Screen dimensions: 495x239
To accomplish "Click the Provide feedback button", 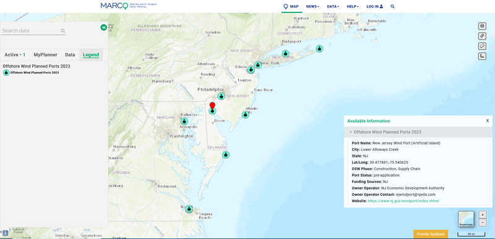I will [431, 234].
